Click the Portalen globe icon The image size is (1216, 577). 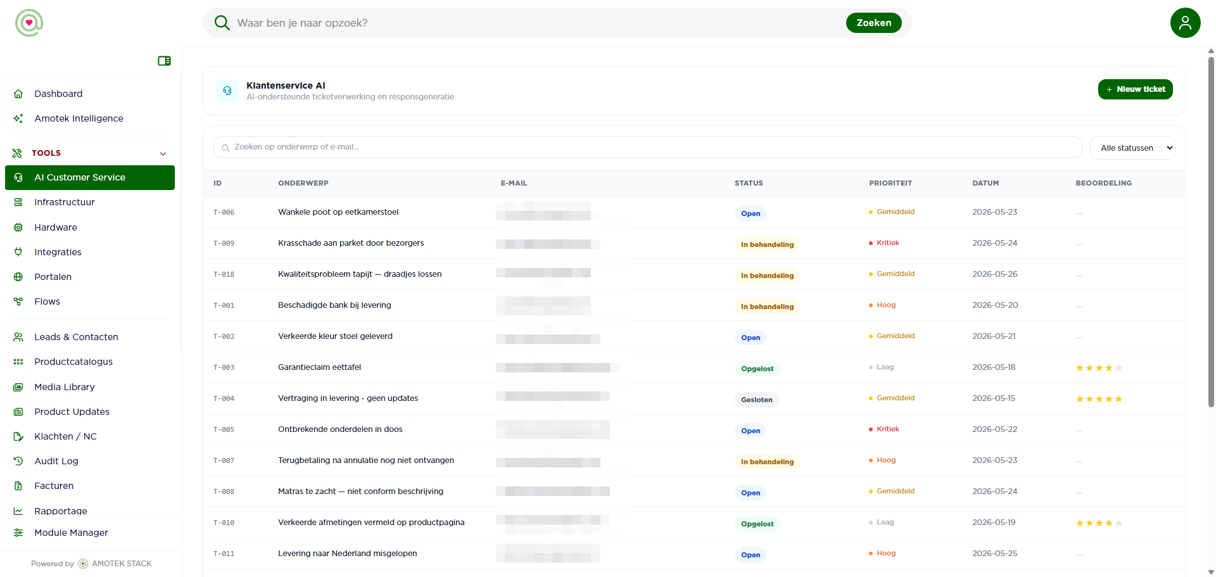click(x=18, y=277)
